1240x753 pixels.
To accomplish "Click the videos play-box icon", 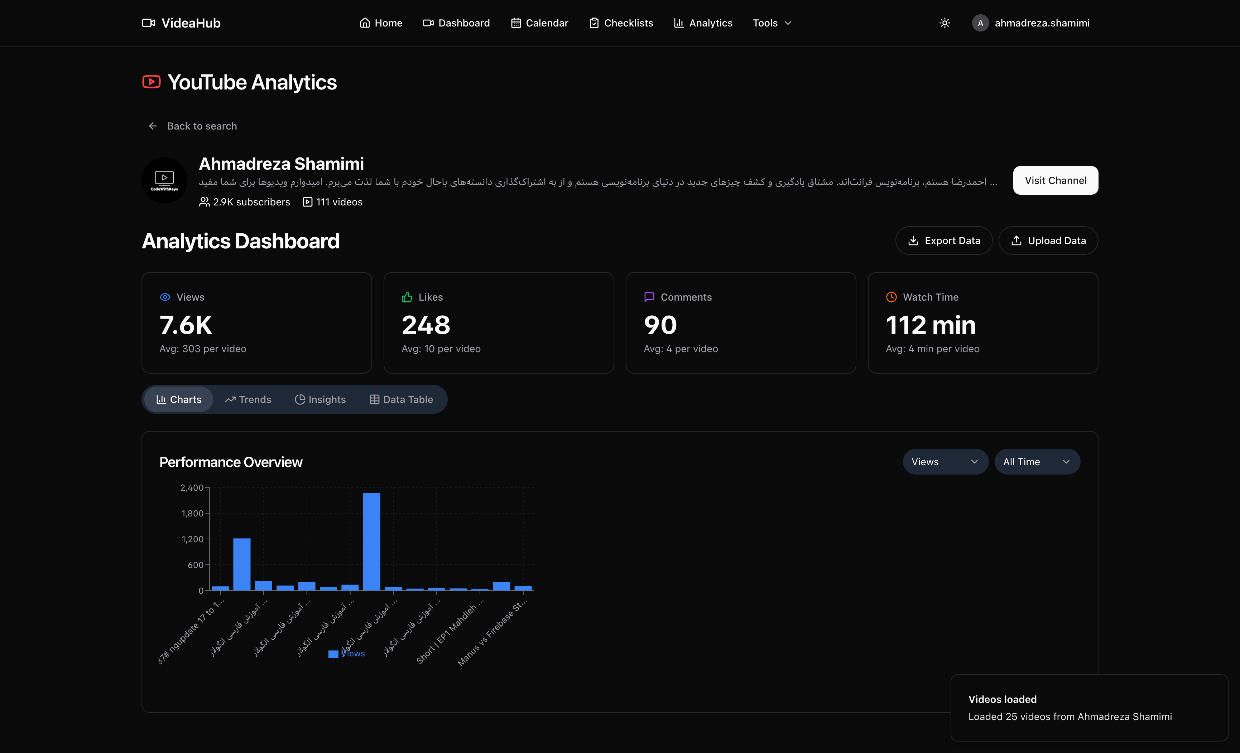I will [x=307, y=202].
